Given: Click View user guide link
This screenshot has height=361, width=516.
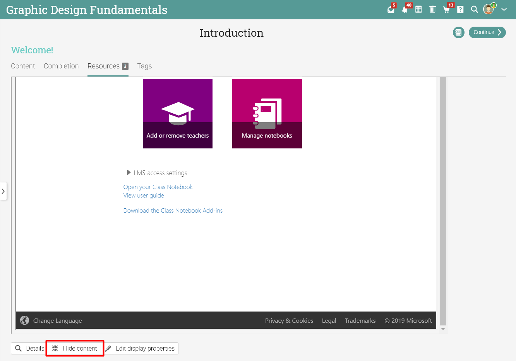Looking at the screenshot, I should (x=144, y=196).
